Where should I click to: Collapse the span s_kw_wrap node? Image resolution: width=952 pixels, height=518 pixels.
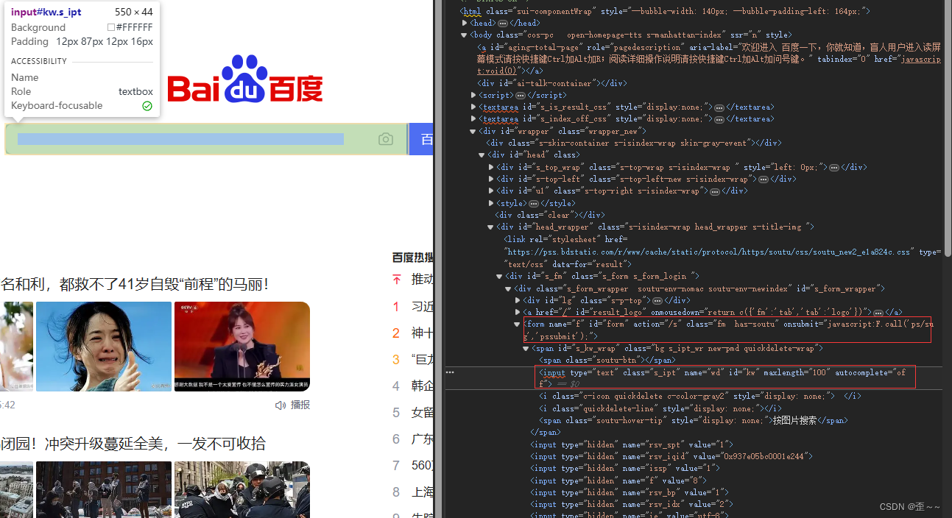pos(526,349)
